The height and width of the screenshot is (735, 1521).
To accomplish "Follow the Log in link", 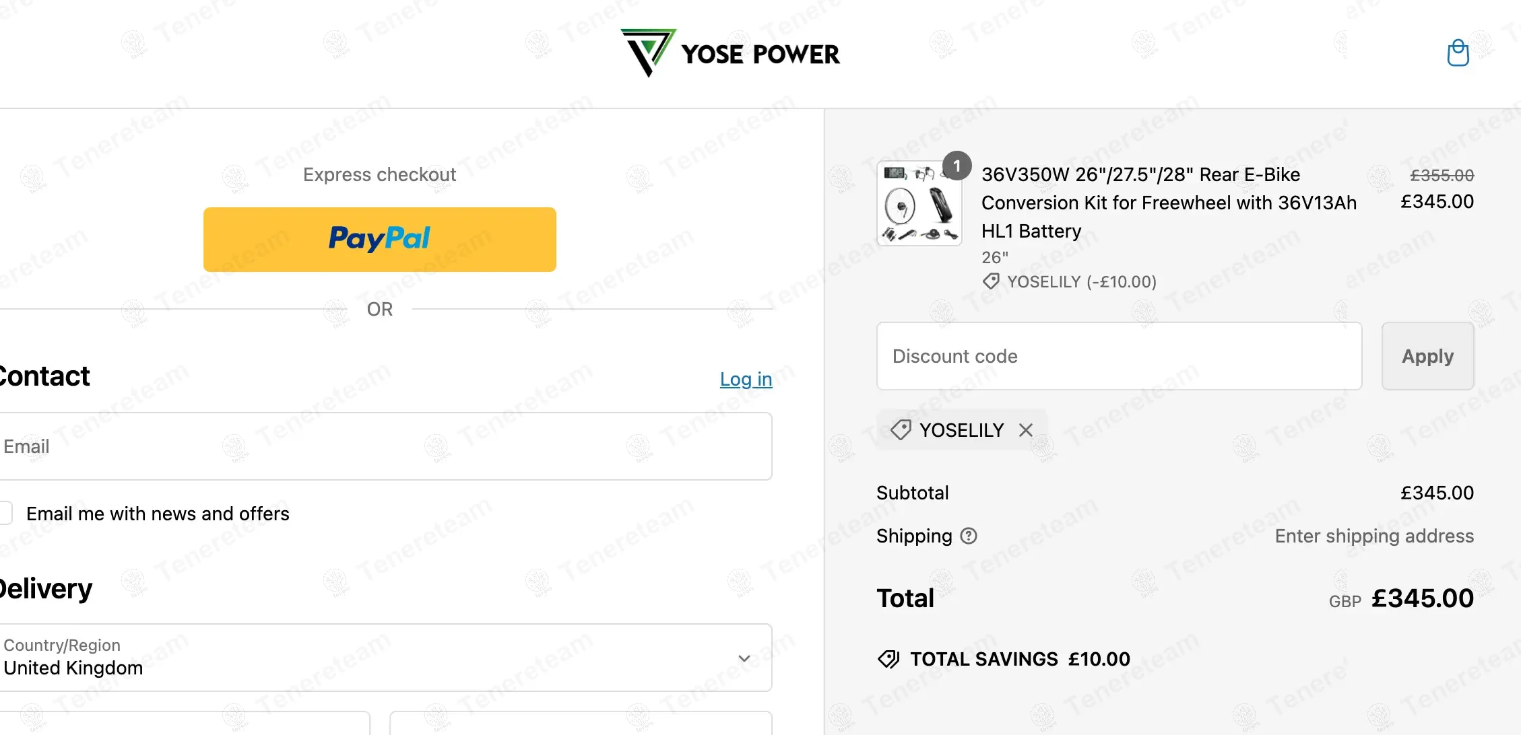I will [746, 379].
